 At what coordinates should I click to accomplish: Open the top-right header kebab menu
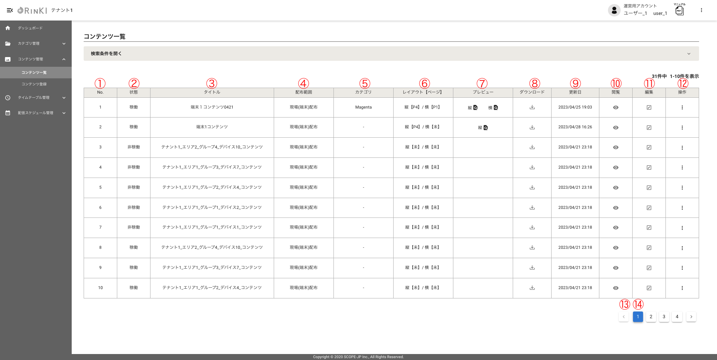[701, 10]
